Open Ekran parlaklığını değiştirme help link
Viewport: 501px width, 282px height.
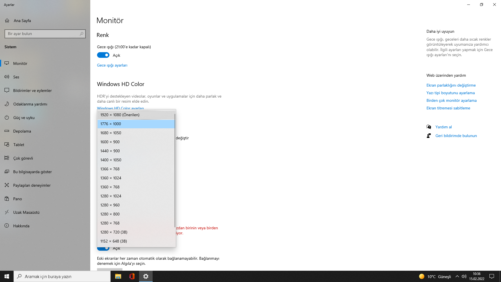tap(451, 85)
